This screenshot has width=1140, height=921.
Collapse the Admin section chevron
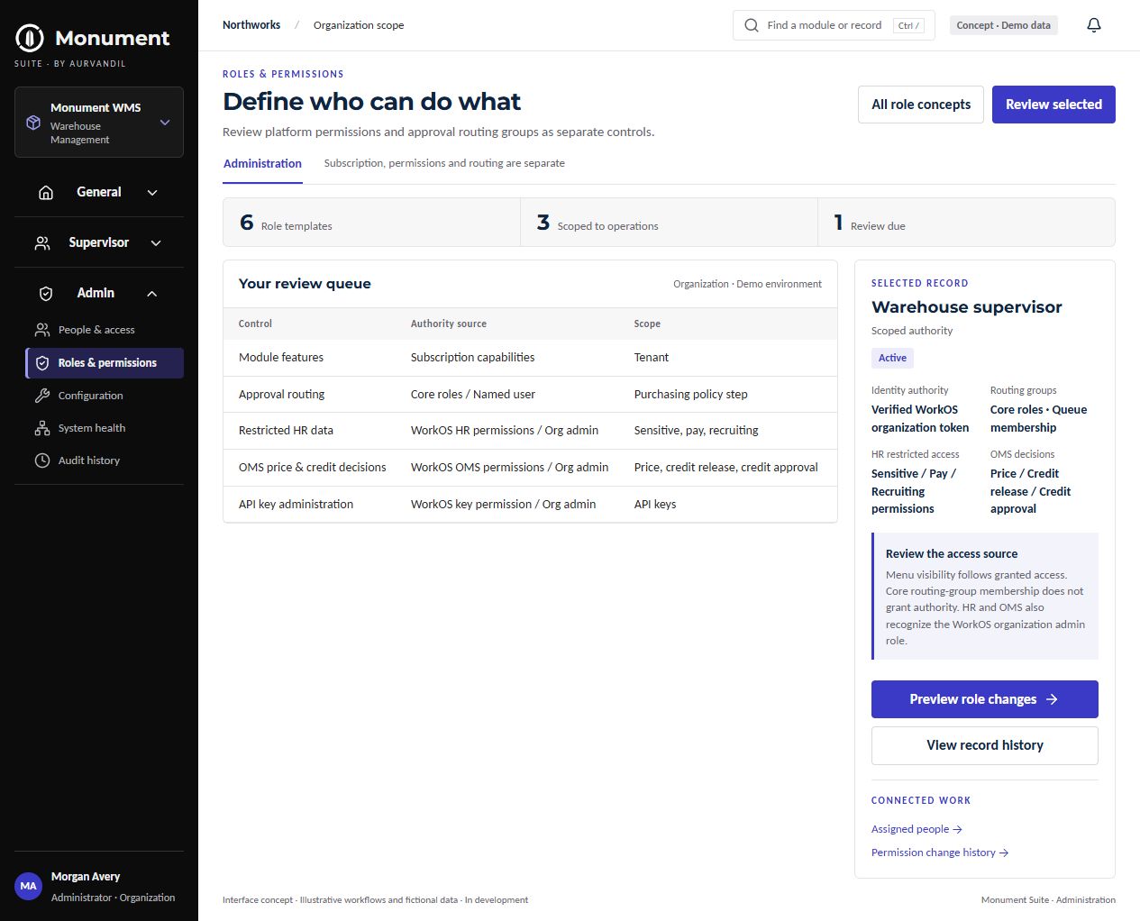[151, 293]
